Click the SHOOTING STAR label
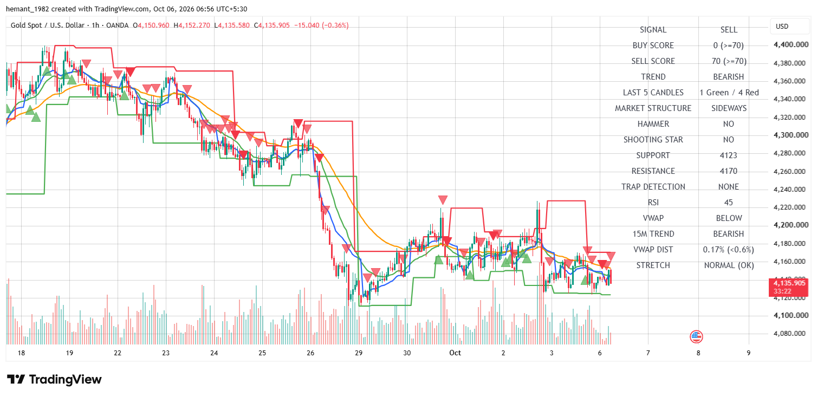817x397 pixels. [x=653, y=140]
